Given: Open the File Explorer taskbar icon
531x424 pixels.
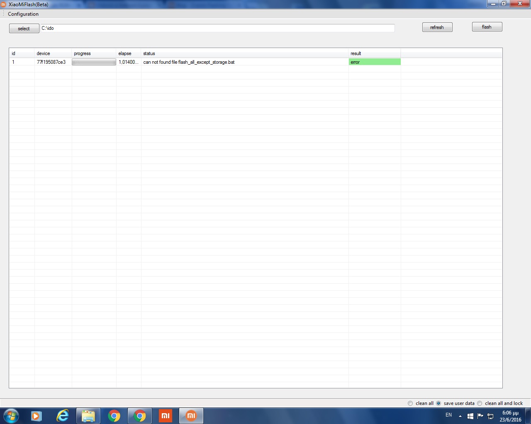Looking at the screenshot, I should [x=88, y=416].
